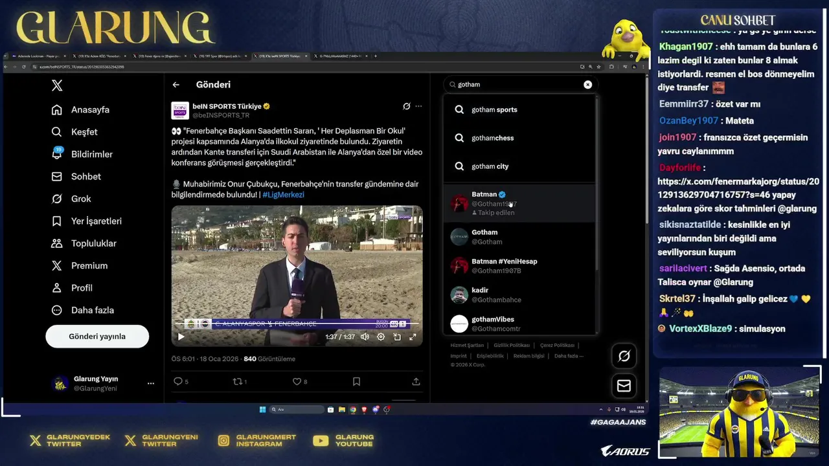Clear the search box text
Image resolution: width=829 pixels, height=466 pixels.
click(x=587, y=85)
